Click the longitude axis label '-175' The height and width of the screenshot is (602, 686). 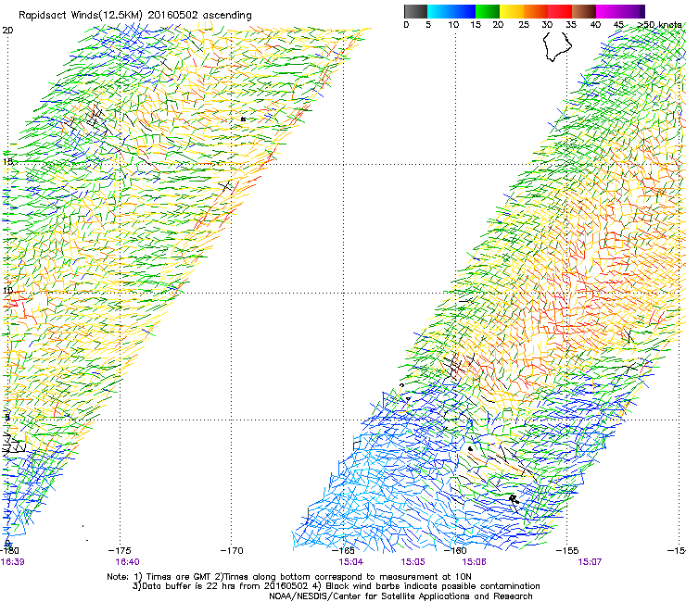[x=120, y=551]
